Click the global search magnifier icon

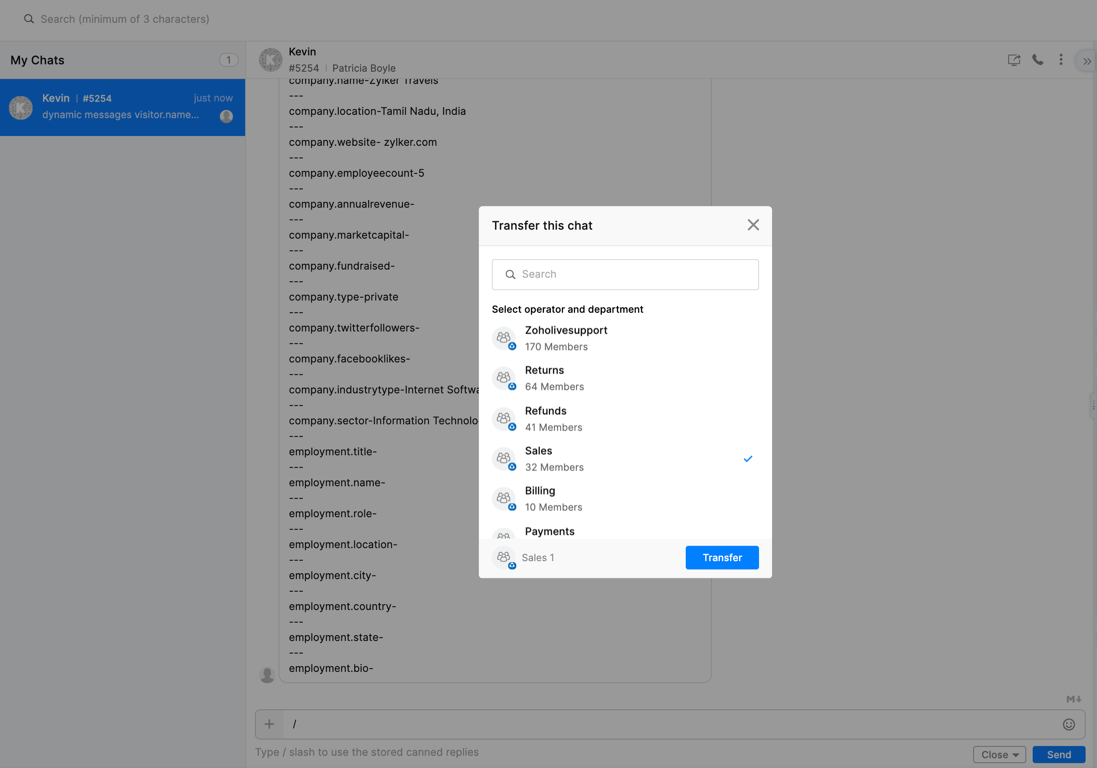coord(29,19)
